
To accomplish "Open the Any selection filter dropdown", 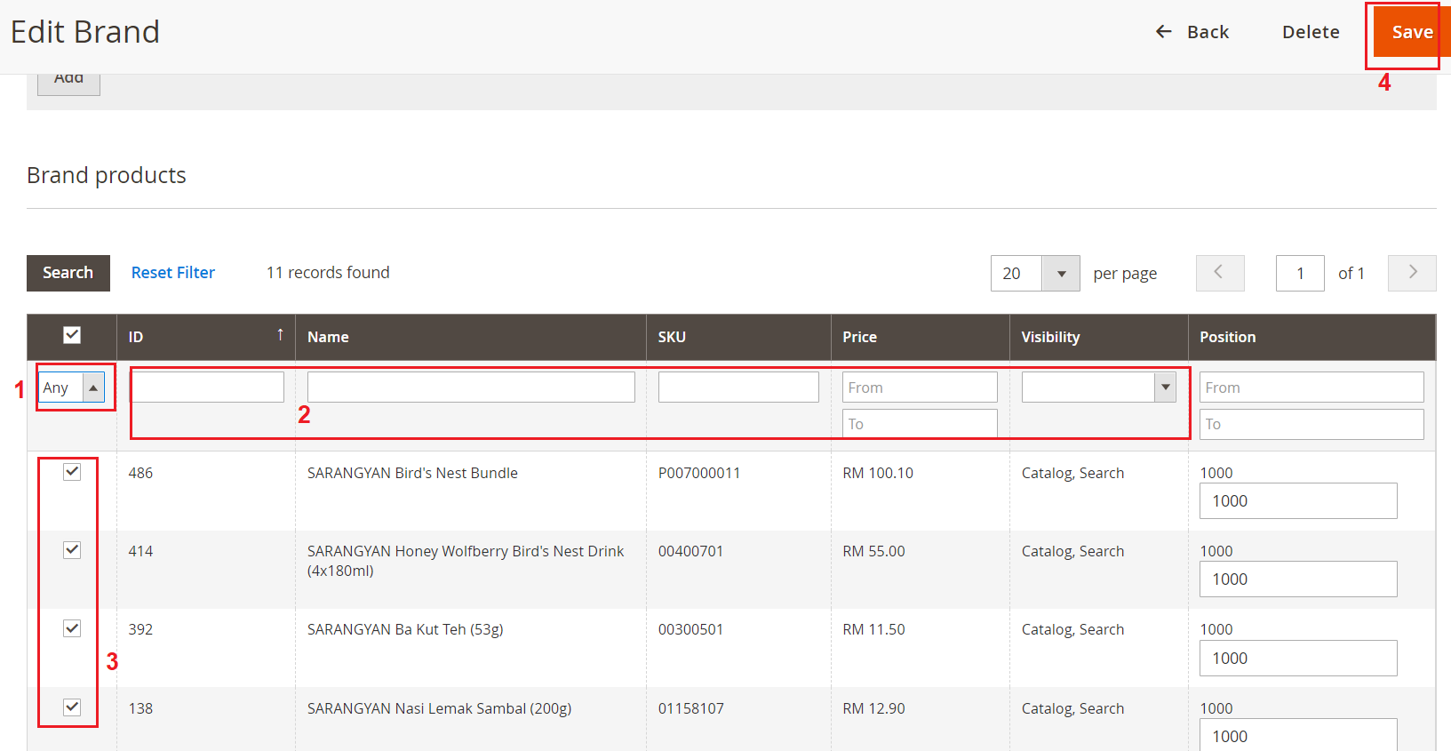I will coord(72,387).
